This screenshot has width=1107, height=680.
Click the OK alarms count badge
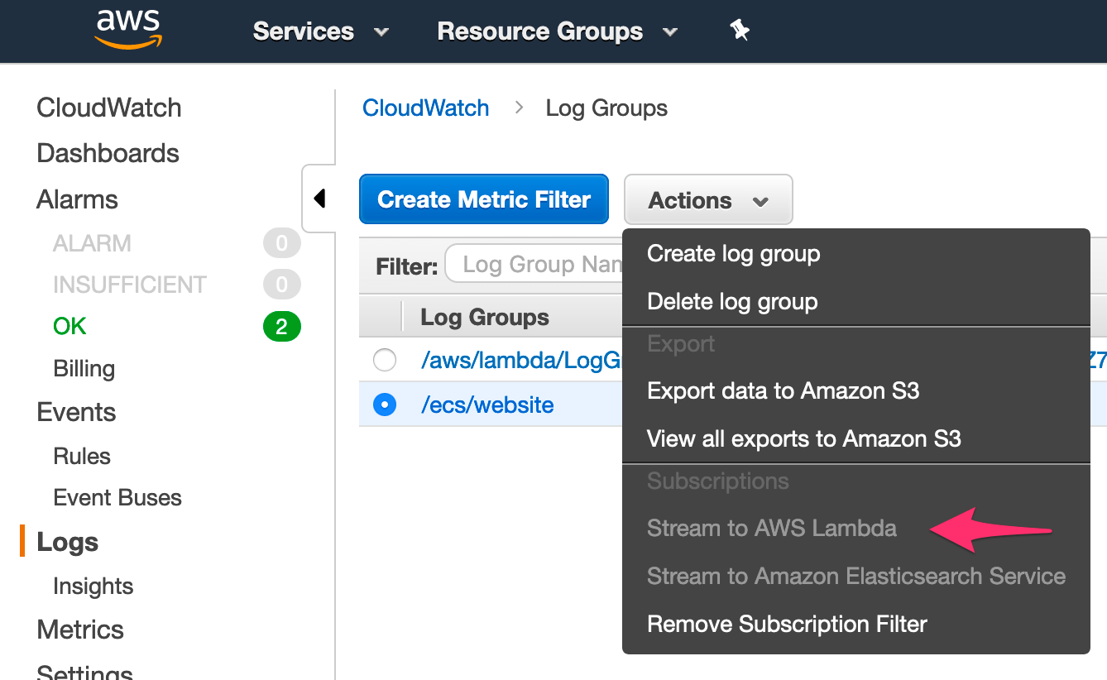(x=281, y=327)
